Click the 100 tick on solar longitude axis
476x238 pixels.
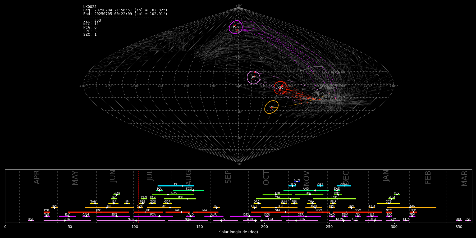135,227
